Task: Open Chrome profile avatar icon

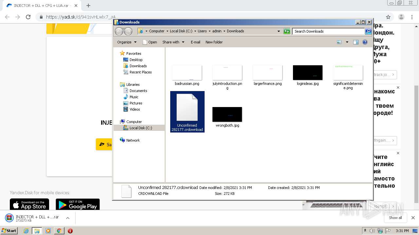Action: coord(401,17)
